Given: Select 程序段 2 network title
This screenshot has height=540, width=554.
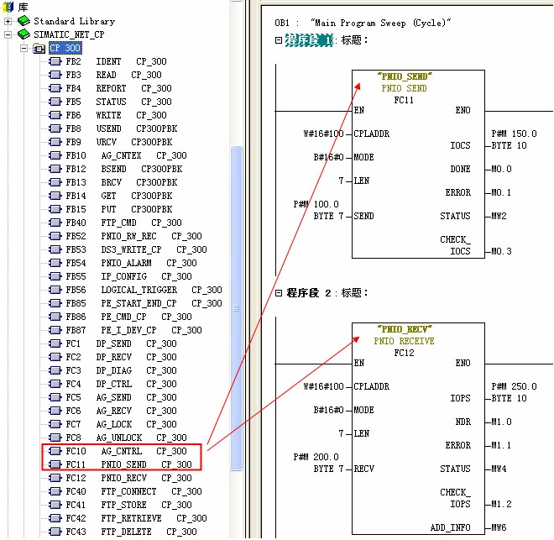Looking at the screenshot, I should [x=309, y=293].
